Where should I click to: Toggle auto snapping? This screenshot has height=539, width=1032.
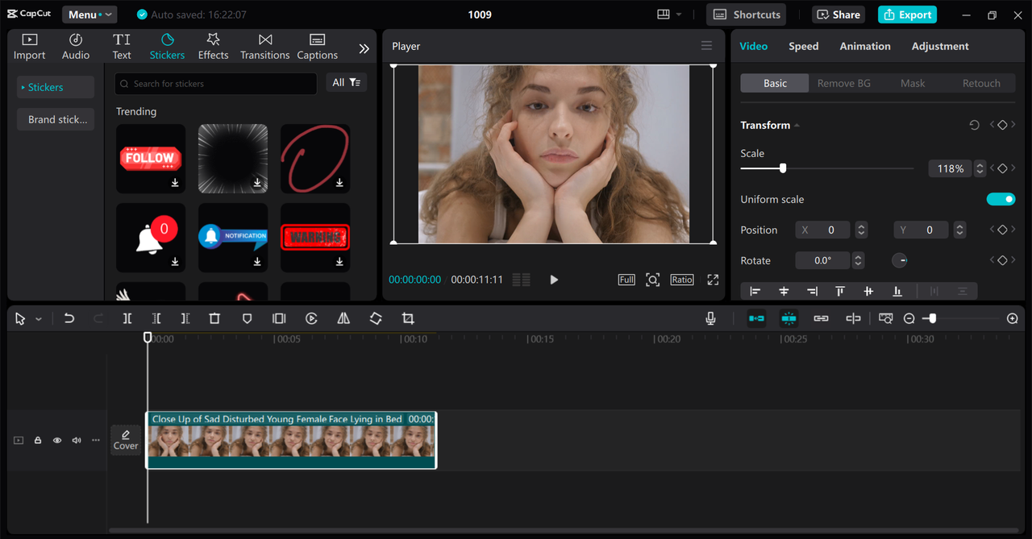point(789,319)
